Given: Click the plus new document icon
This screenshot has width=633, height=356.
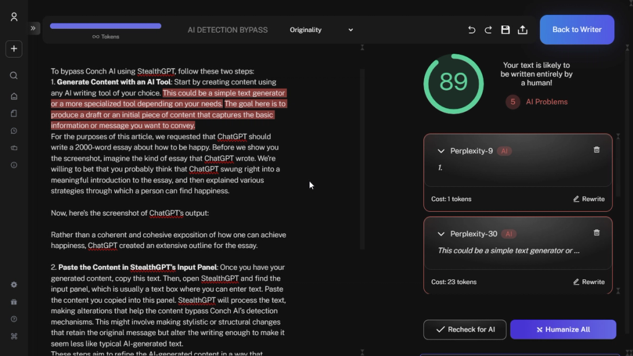Looking at the screenshot, I should coord(14,49).
